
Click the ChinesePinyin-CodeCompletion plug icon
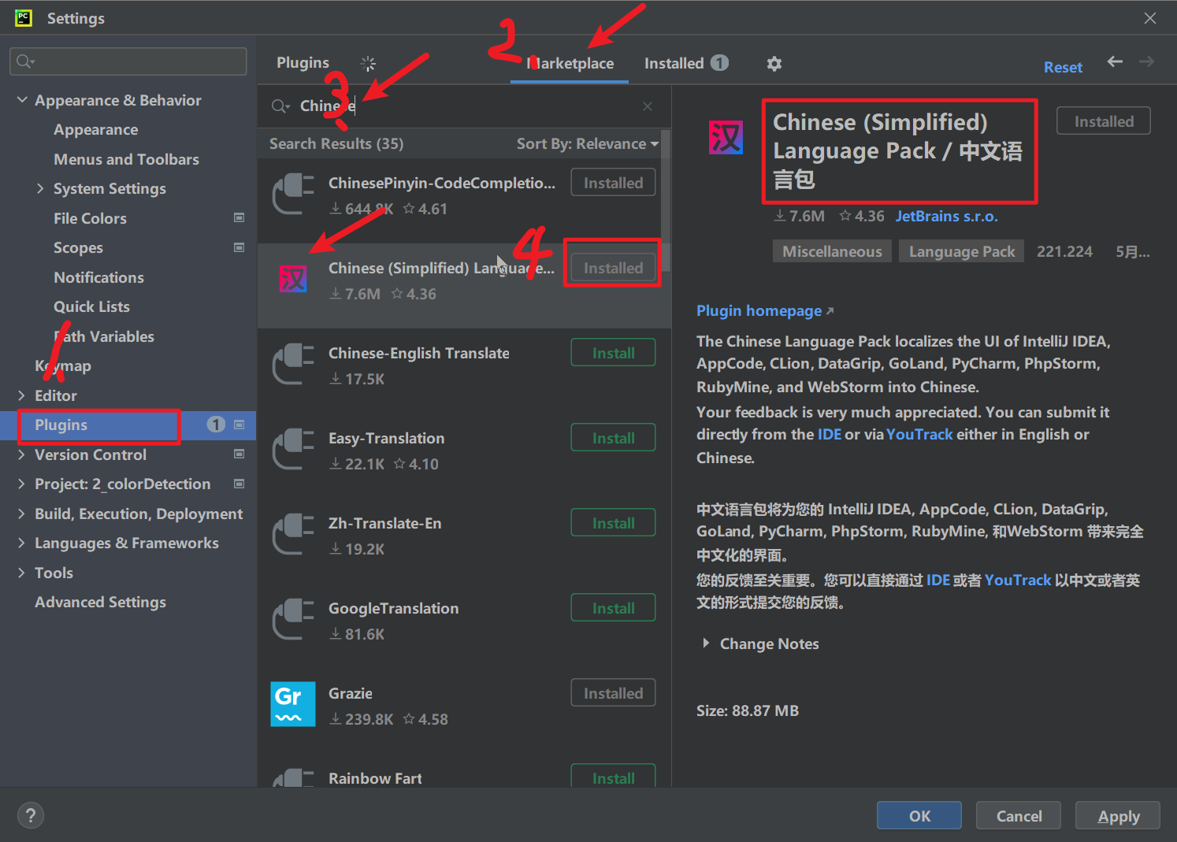coord(293,194)
